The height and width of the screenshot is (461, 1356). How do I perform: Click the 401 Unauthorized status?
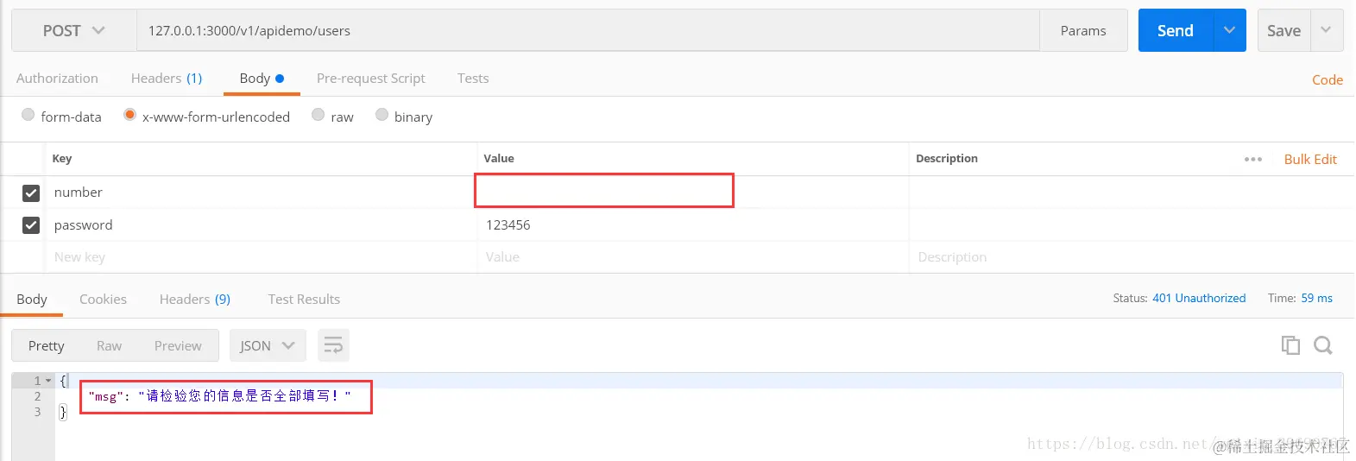[1199, 298]
